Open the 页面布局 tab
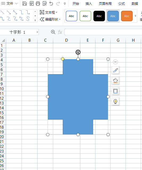The width and height of the screenshot is (142, 170). tap(105, 3)
